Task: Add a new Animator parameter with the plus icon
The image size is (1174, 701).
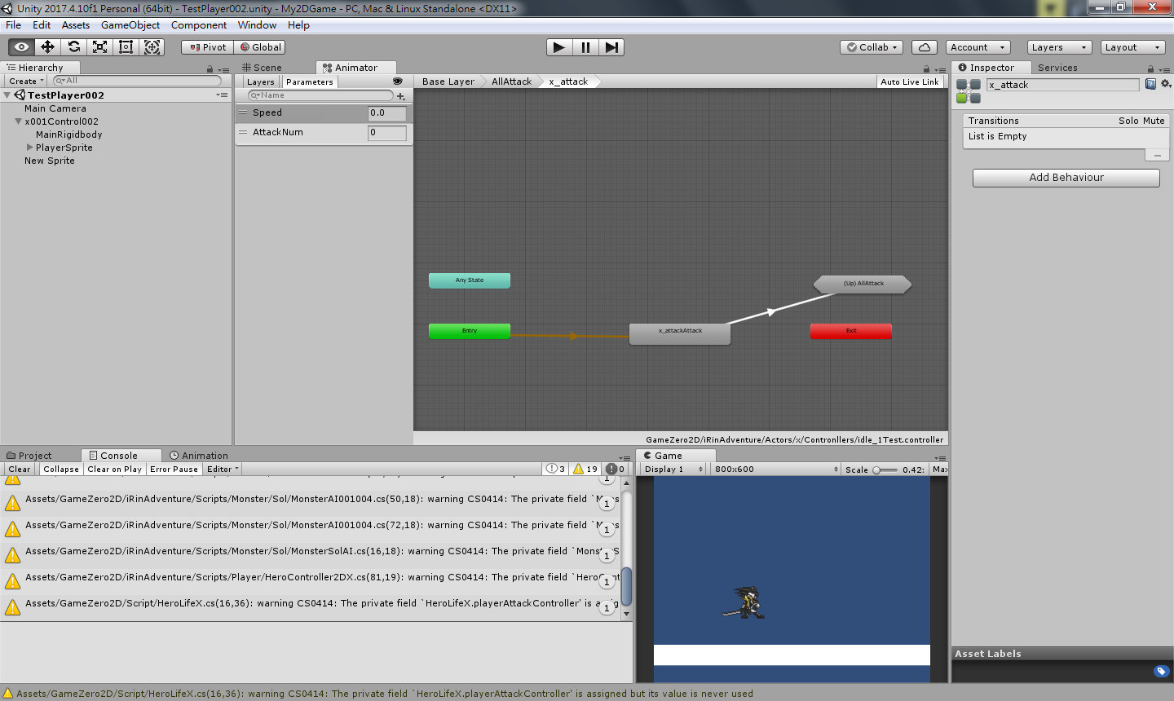Action: [x=400, y=95]
